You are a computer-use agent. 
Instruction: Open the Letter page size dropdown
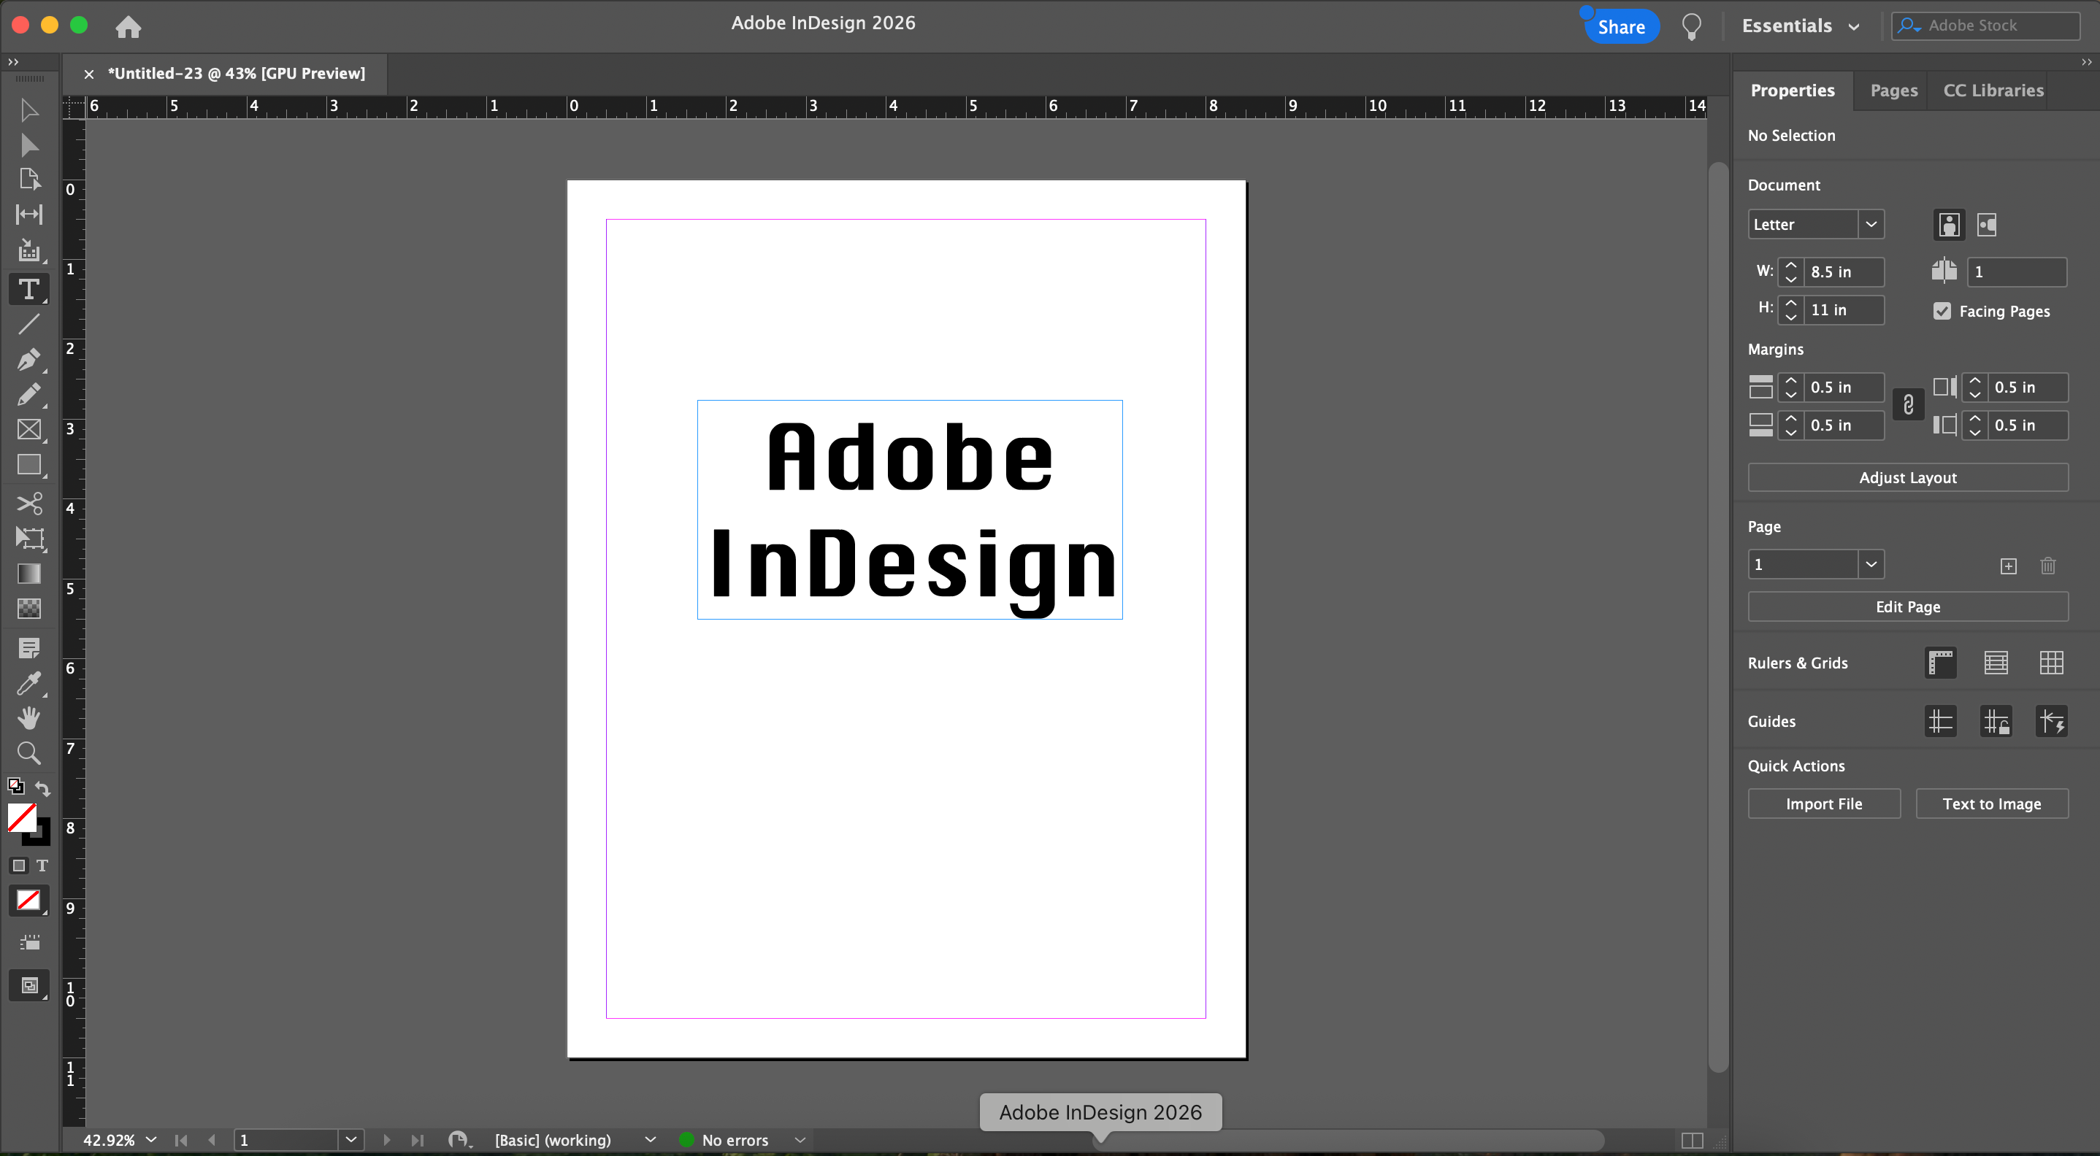pyautogui.click(x=1871, y=224)
